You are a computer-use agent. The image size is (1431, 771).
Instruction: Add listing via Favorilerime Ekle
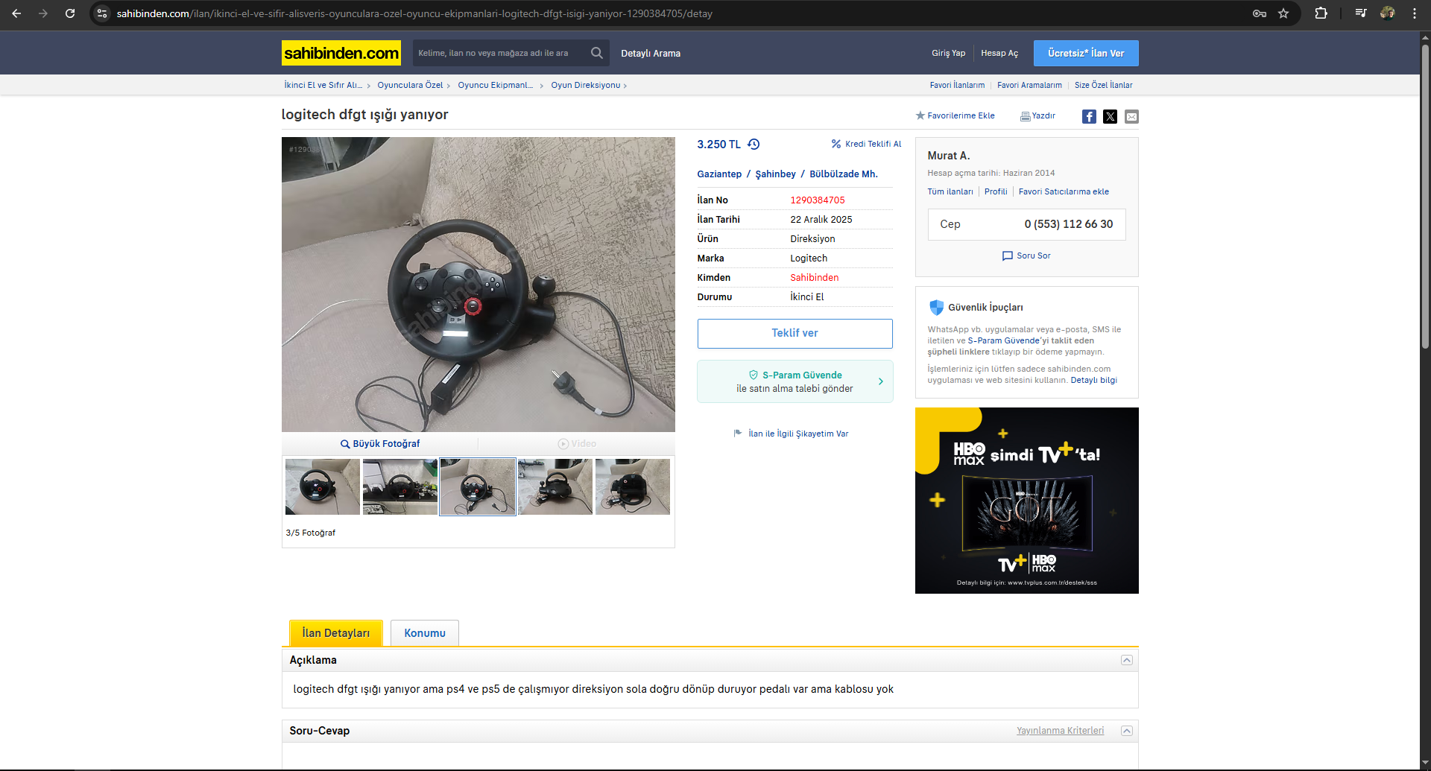pos(955,116)
